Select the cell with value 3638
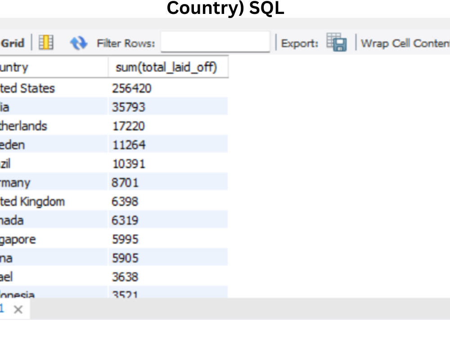Screen dimensions: 450x337 pos(168,276)
